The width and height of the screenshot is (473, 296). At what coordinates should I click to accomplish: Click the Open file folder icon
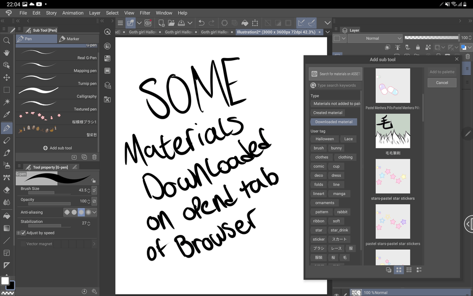point(171,23)
